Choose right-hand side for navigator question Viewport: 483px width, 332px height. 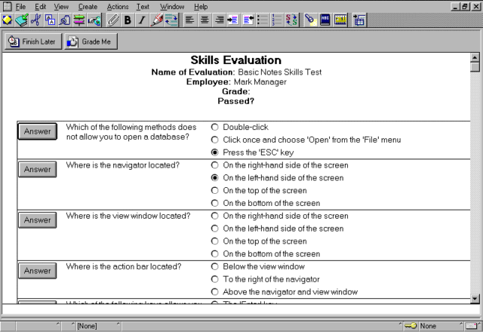[214, 165]
